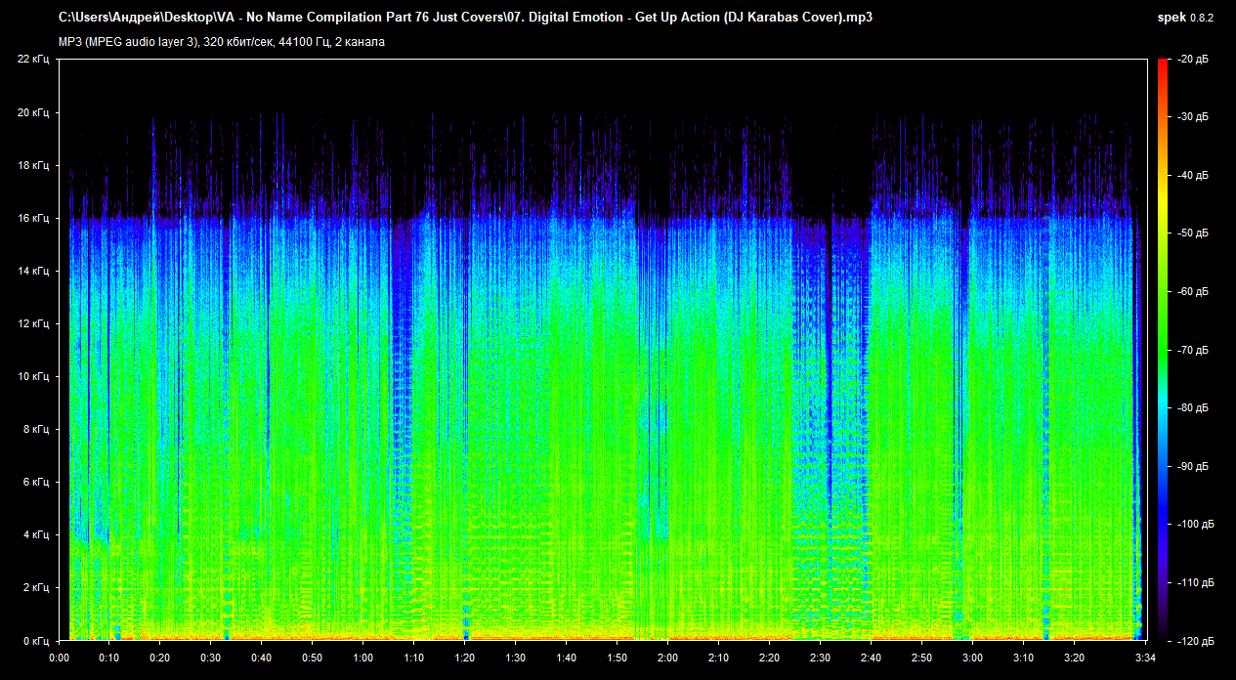The image size is (1236, 680).
Task: Select the 4 кГц frequency label
Action: [x=35, y=534]
